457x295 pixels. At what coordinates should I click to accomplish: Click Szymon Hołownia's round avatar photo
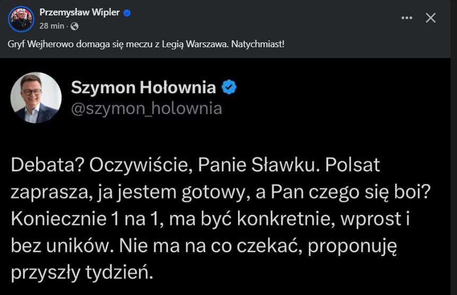pos(36,98)
